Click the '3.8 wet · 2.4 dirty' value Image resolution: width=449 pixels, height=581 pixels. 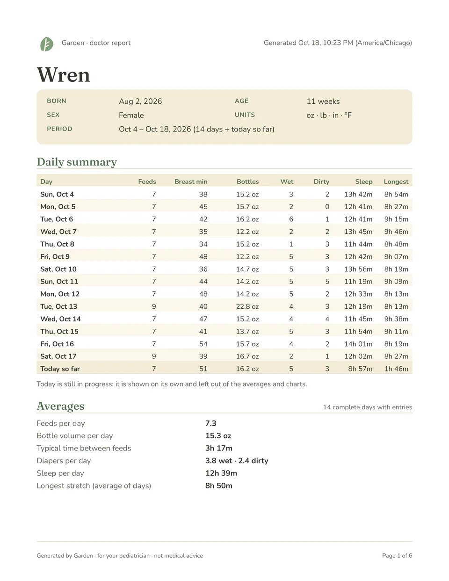click(x=237, y=461)
